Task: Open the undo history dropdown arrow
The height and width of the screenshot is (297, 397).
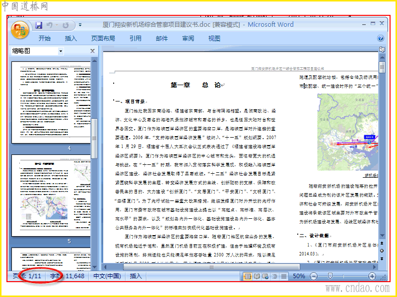Action: 57,25
